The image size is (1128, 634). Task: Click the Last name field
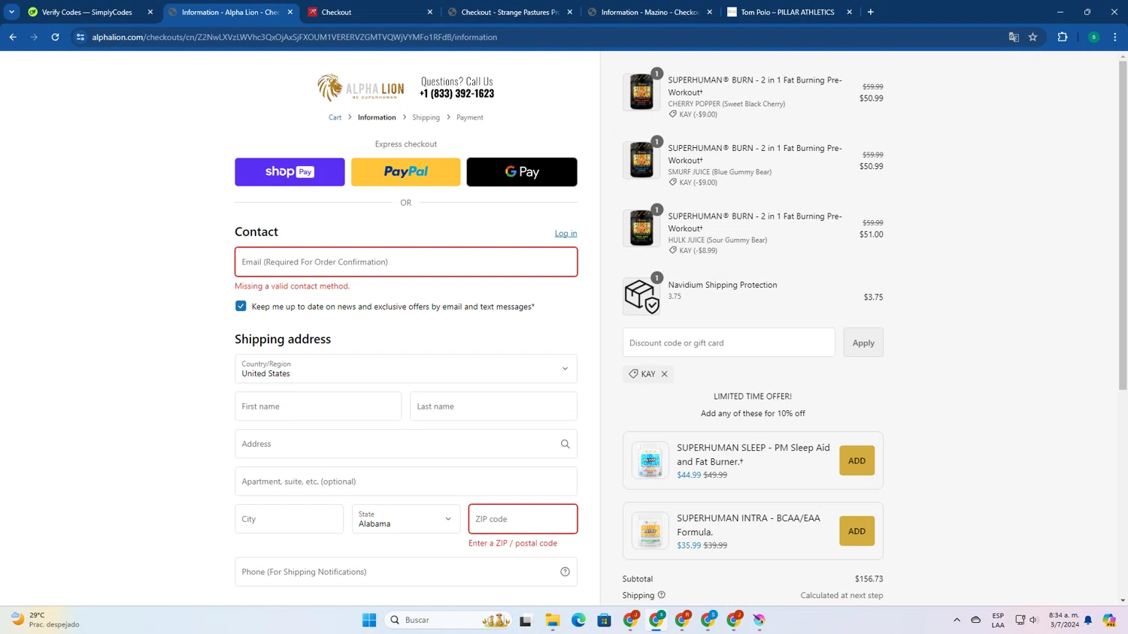pos(493,406)
